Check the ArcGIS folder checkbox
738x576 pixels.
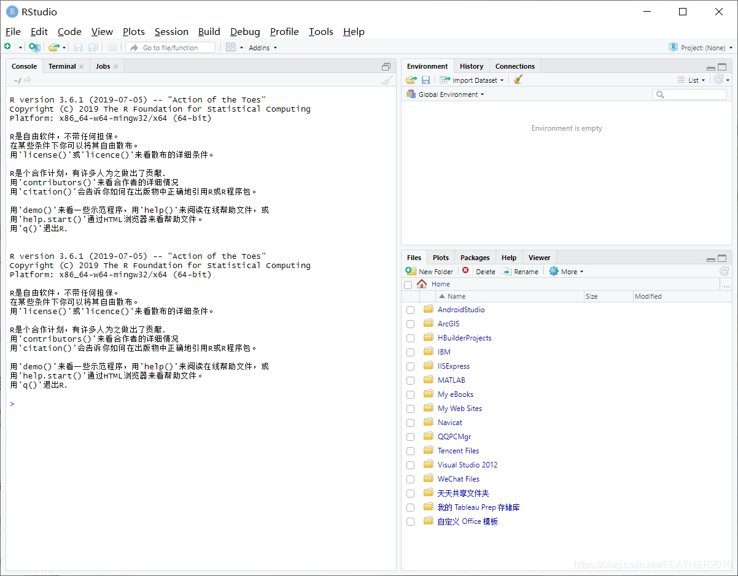tap(410, 324)
